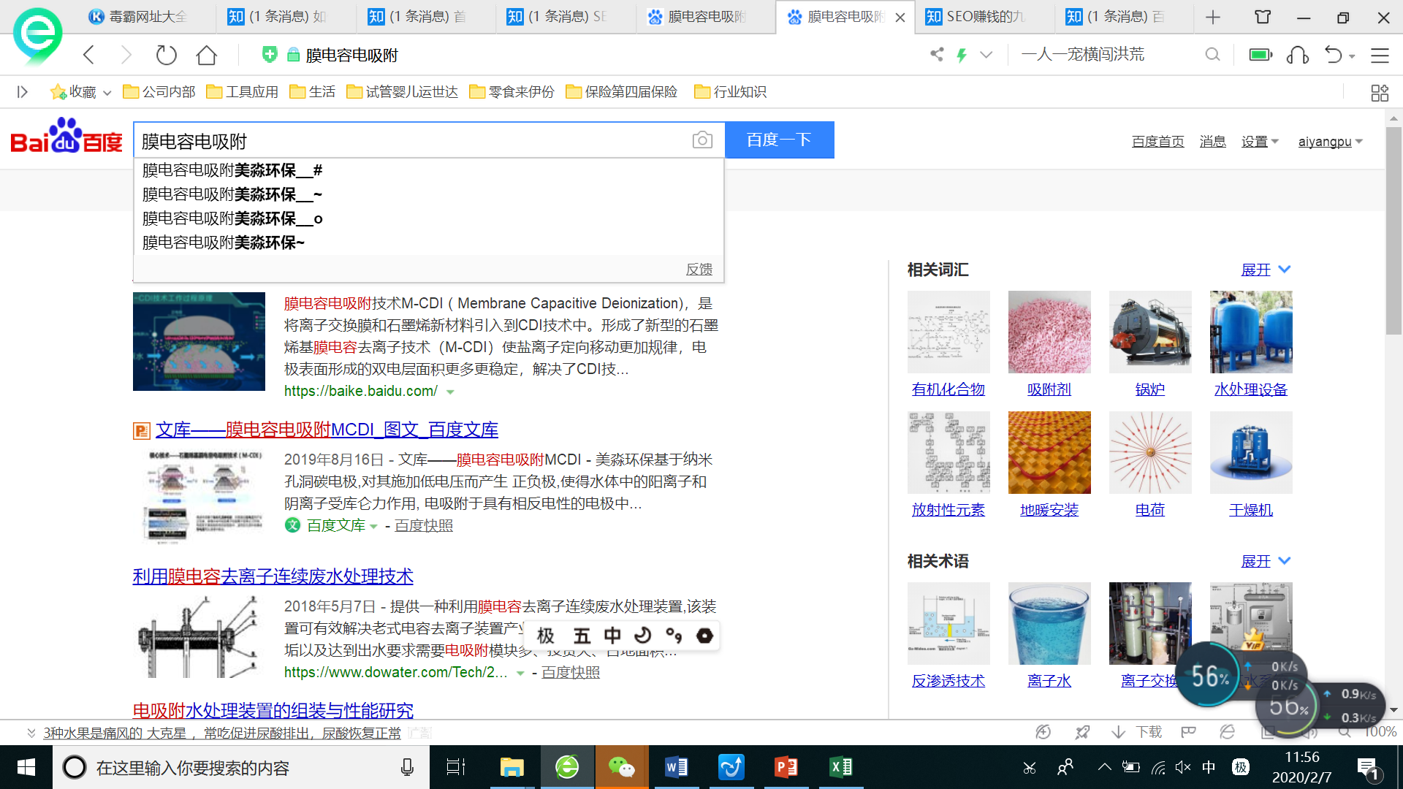1403x789 pixels.
Task: Expand 相关术语 with 展开
Action: [1266, 561]
